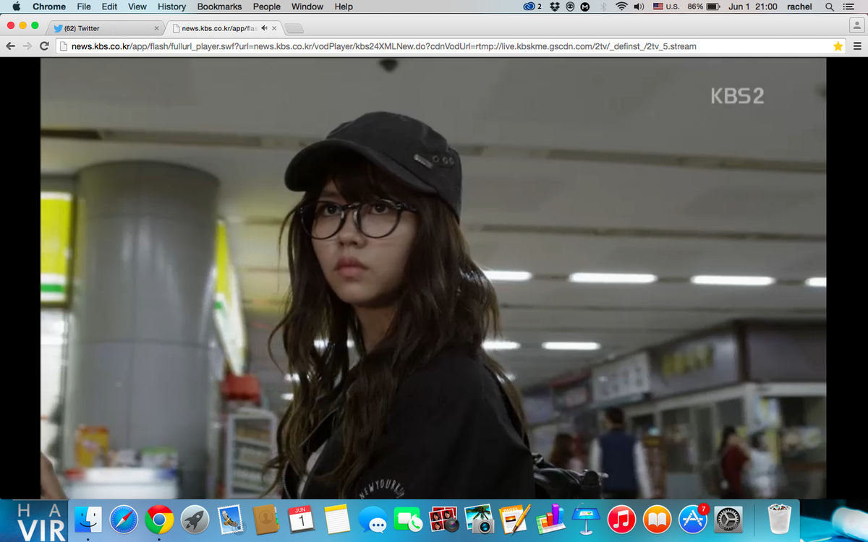The image size is (868, 542).
Task: Open the Window menu
Action: (307, 7)
